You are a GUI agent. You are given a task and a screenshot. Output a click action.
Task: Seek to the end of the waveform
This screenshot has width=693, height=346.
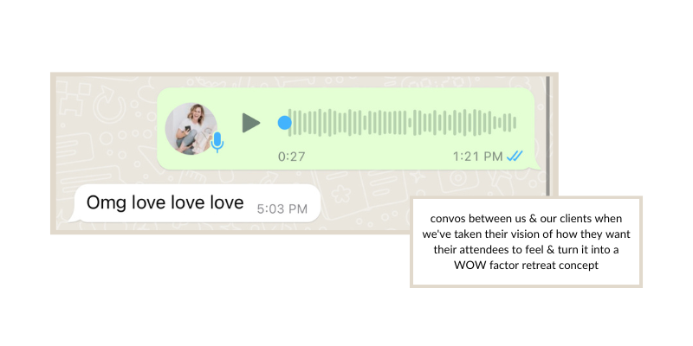[x=515, y=123]
